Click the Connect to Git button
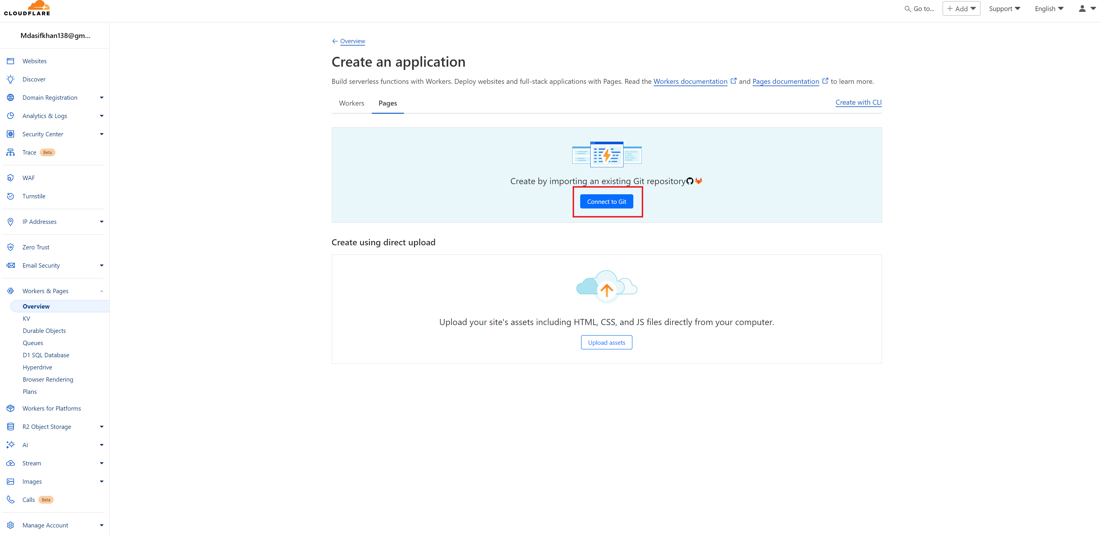Viewport: 1100px width, 535px height. 606,202
